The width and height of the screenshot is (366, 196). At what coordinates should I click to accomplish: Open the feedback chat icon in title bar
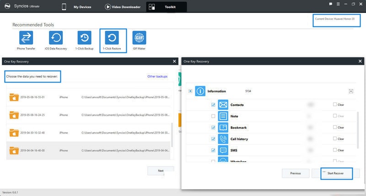330,4
